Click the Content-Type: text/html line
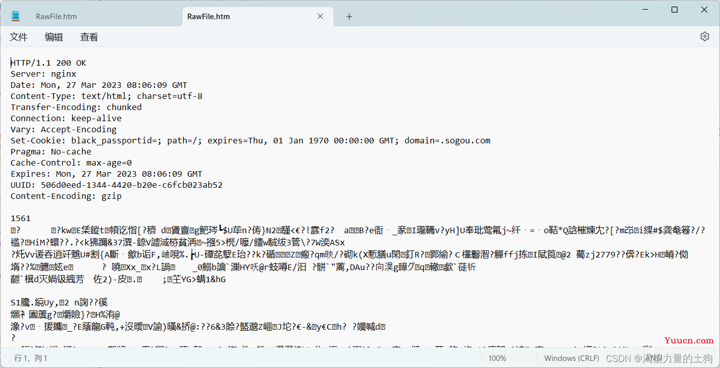This screenshot has height=368, width=720. [x=107, y=96]
